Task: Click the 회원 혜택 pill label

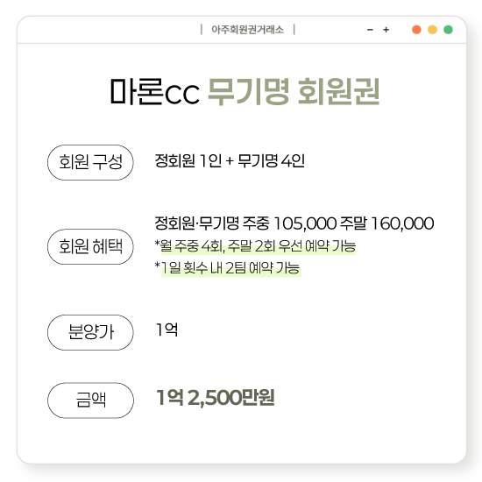Action: 90,246
